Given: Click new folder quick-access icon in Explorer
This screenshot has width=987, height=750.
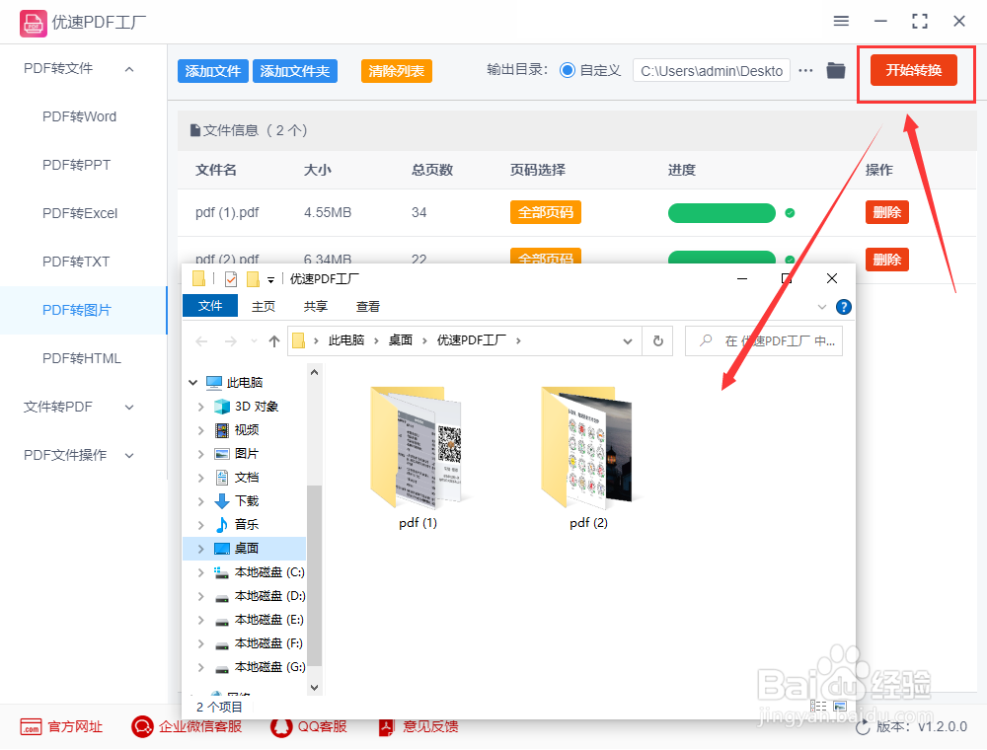Looking at the screenshot, I should click(x=253, y=278).
